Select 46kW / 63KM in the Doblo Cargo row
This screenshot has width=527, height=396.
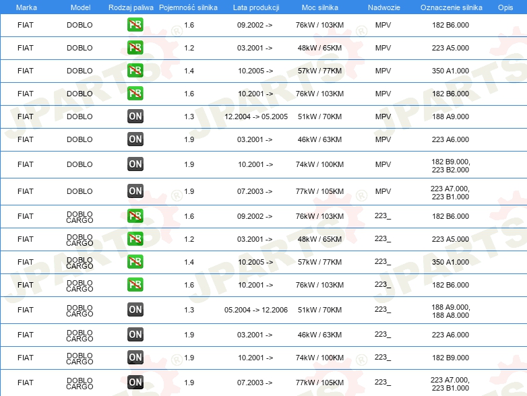(x=319, y=335)
